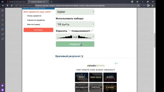Close the envato ad with X icon
The width and height of the screenshot is (164, 92).
point(117,63)
